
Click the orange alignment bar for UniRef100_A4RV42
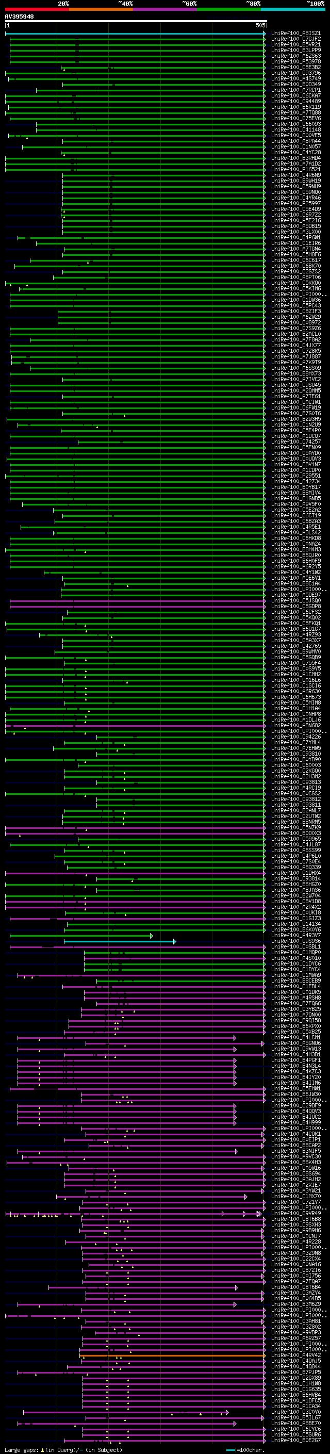pyautogui.click(x=173, y=1355)
